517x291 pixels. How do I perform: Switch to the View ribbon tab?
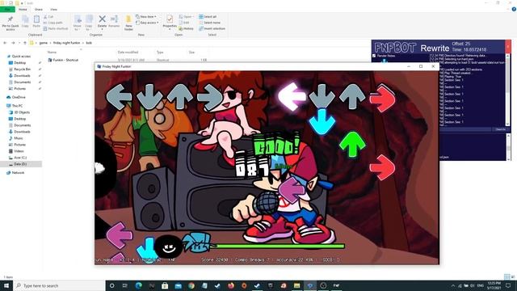53,9
